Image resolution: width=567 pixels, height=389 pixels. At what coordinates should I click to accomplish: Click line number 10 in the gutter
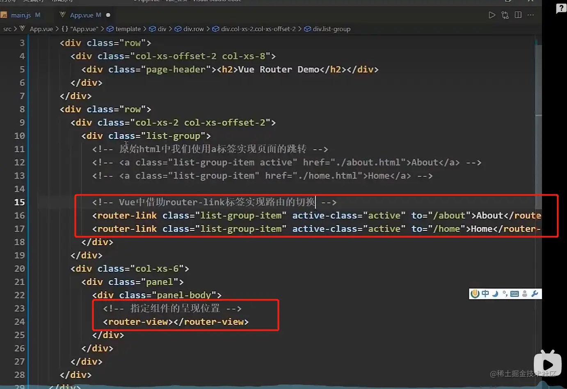[x=19, y=136]
